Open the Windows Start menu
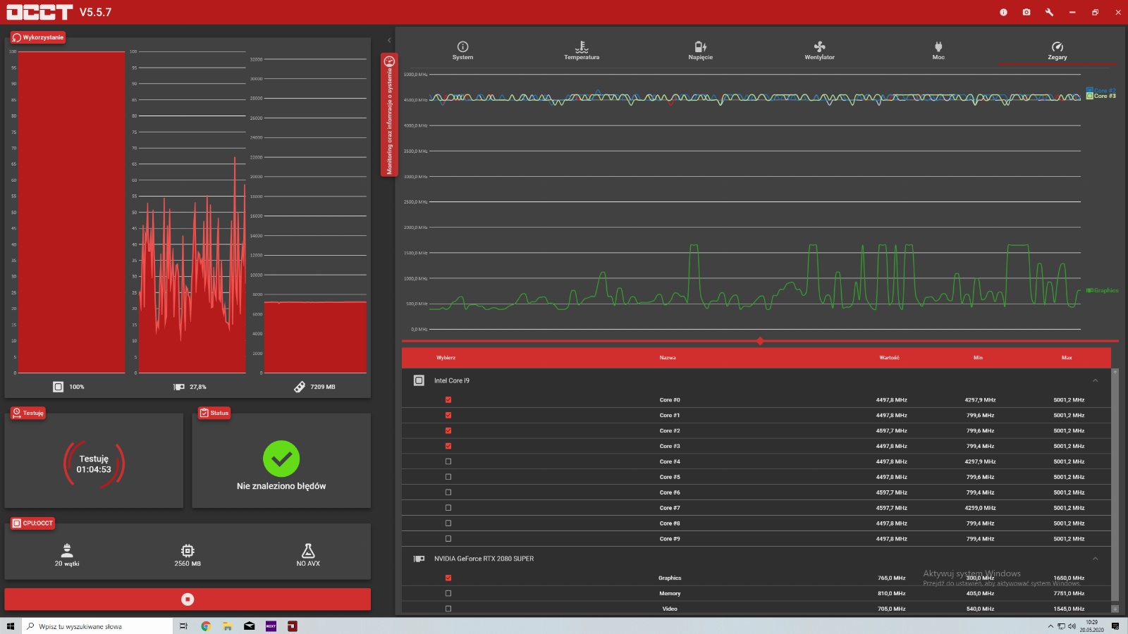The height and width of the screenshot is (634, 1128). pos(11,626)
